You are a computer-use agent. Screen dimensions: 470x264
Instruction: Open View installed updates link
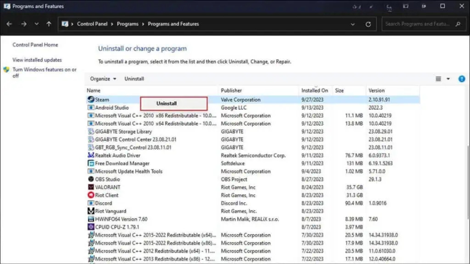pyautogui.click(x=37, y=60)
